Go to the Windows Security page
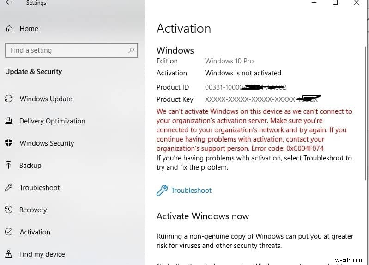Screen dimensions: 369x265 (x=47, y=143)
